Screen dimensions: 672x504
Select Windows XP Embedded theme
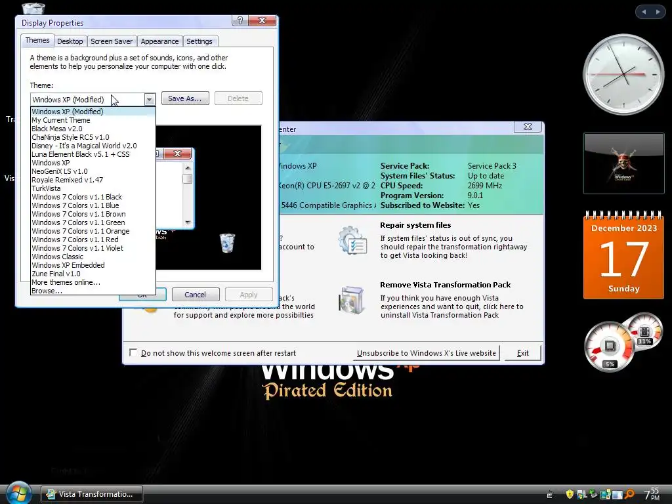point(93,265)
